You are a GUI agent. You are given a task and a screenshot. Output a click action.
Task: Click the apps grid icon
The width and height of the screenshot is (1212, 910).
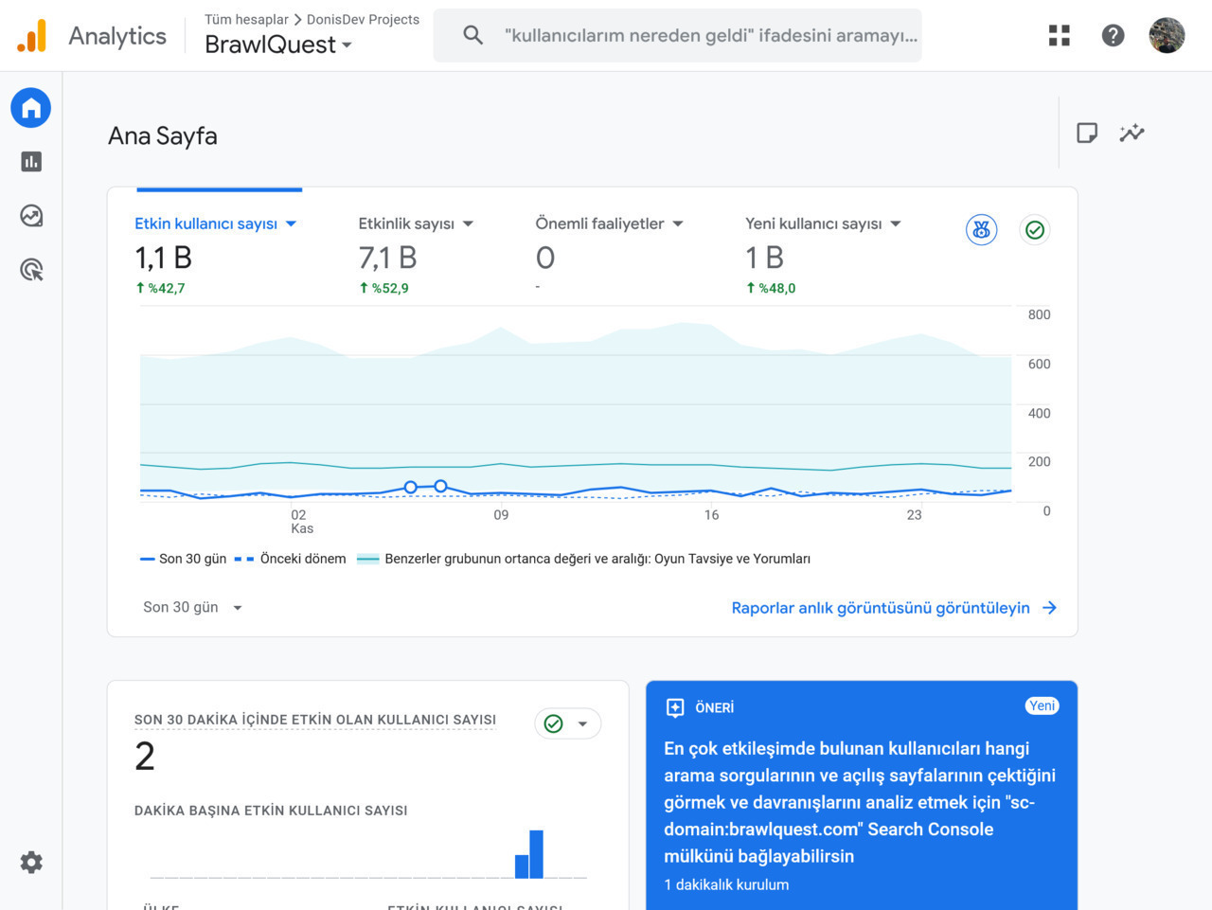click(1060, 36)
